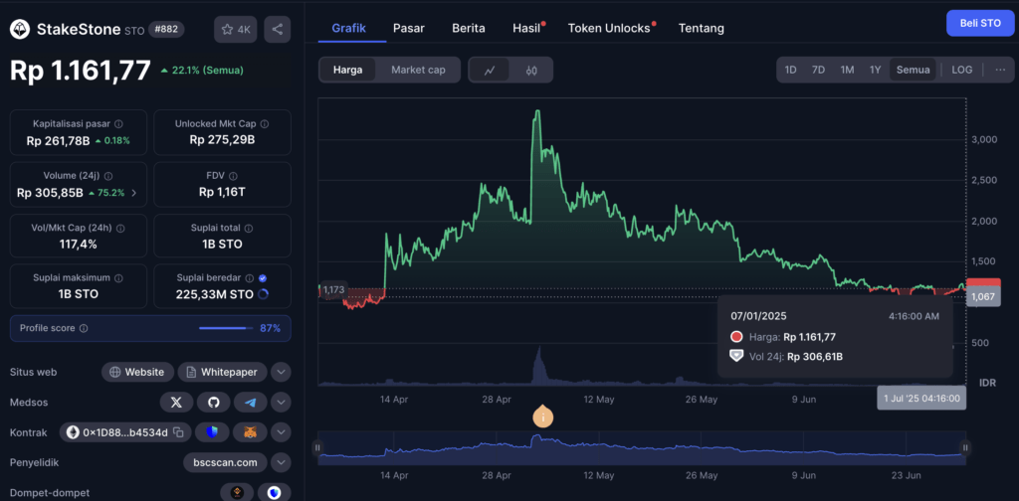Open the X (Twitter) social link
Screen dimensions: 1019x501
pyautogui.click(x=176, y=403)
